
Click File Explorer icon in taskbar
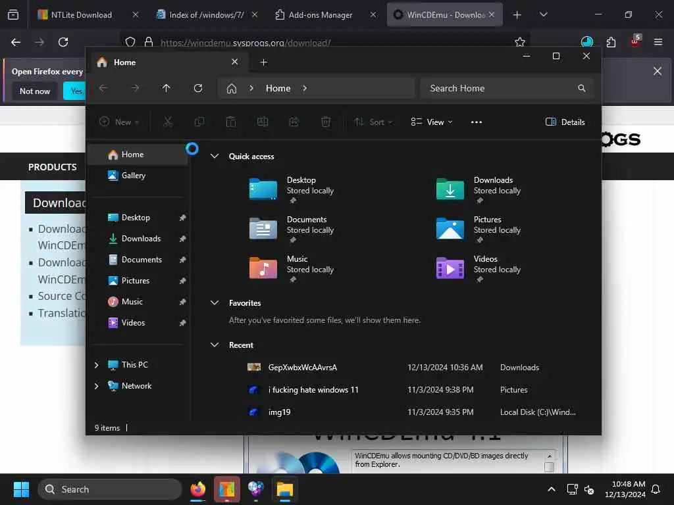[284, 489]
